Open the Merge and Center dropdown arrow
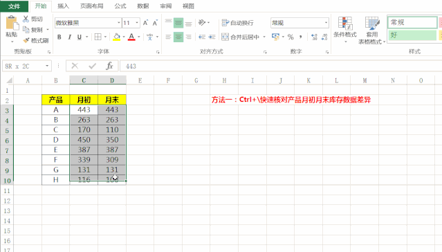 264,37
